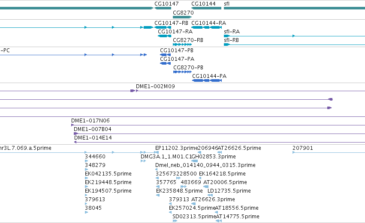Screen dimensions: 365x223
Task: Click the 357765 EST label
Action: (166, 182)
